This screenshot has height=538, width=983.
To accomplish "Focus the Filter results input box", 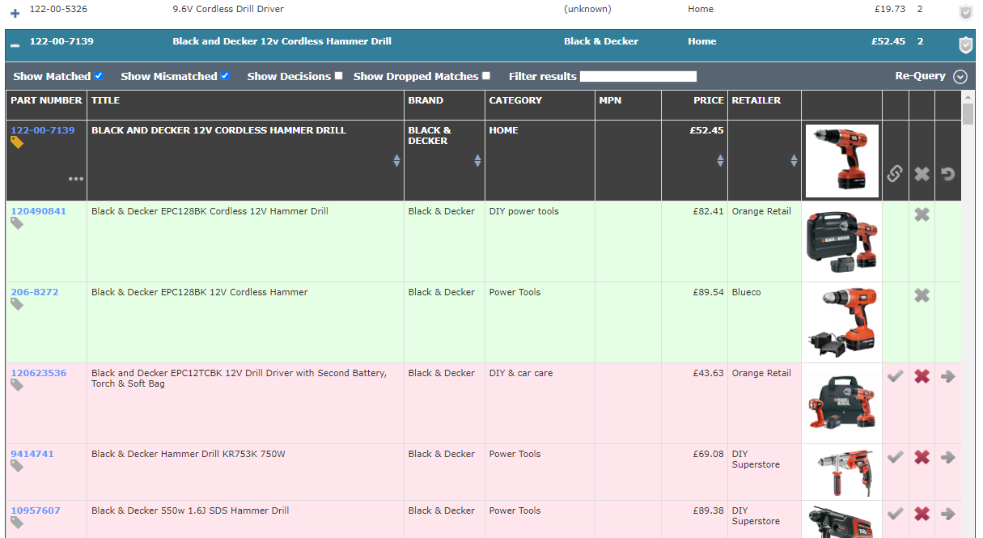I will (x=638, y=76).
